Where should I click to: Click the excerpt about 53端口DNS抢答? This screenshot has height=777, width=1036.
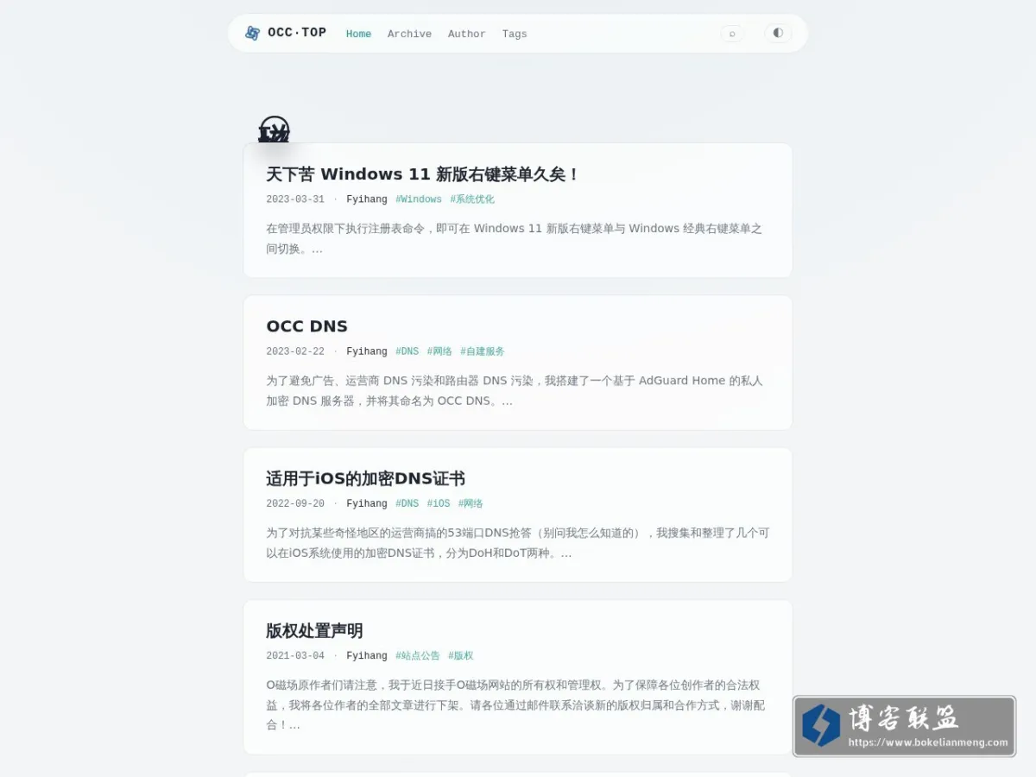(x=518, y=542)
